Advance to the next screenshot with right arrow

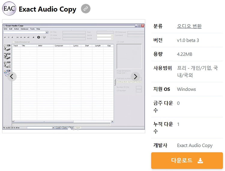click(x=136, y=77)
